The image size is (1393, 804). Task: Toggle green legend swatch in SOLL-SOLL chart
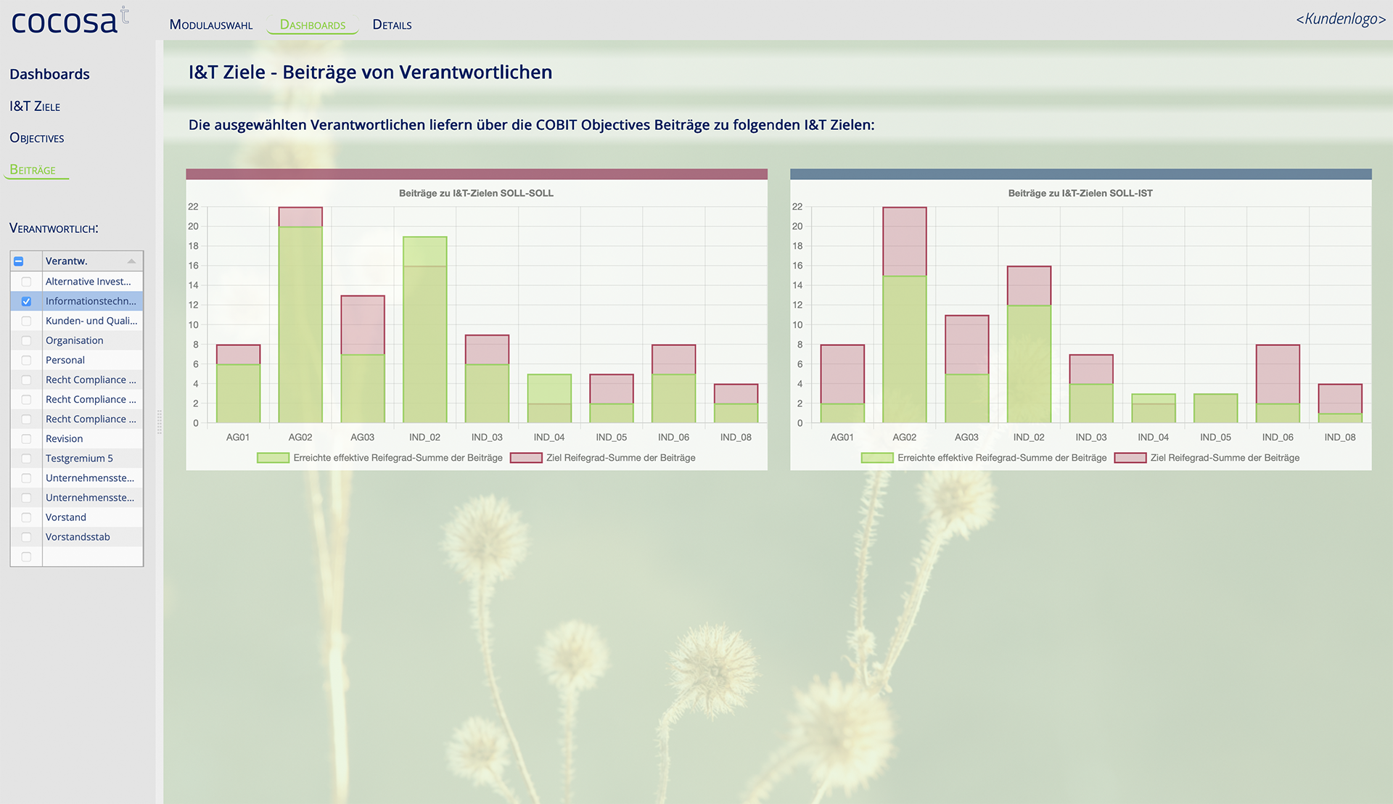click(273, 458)
